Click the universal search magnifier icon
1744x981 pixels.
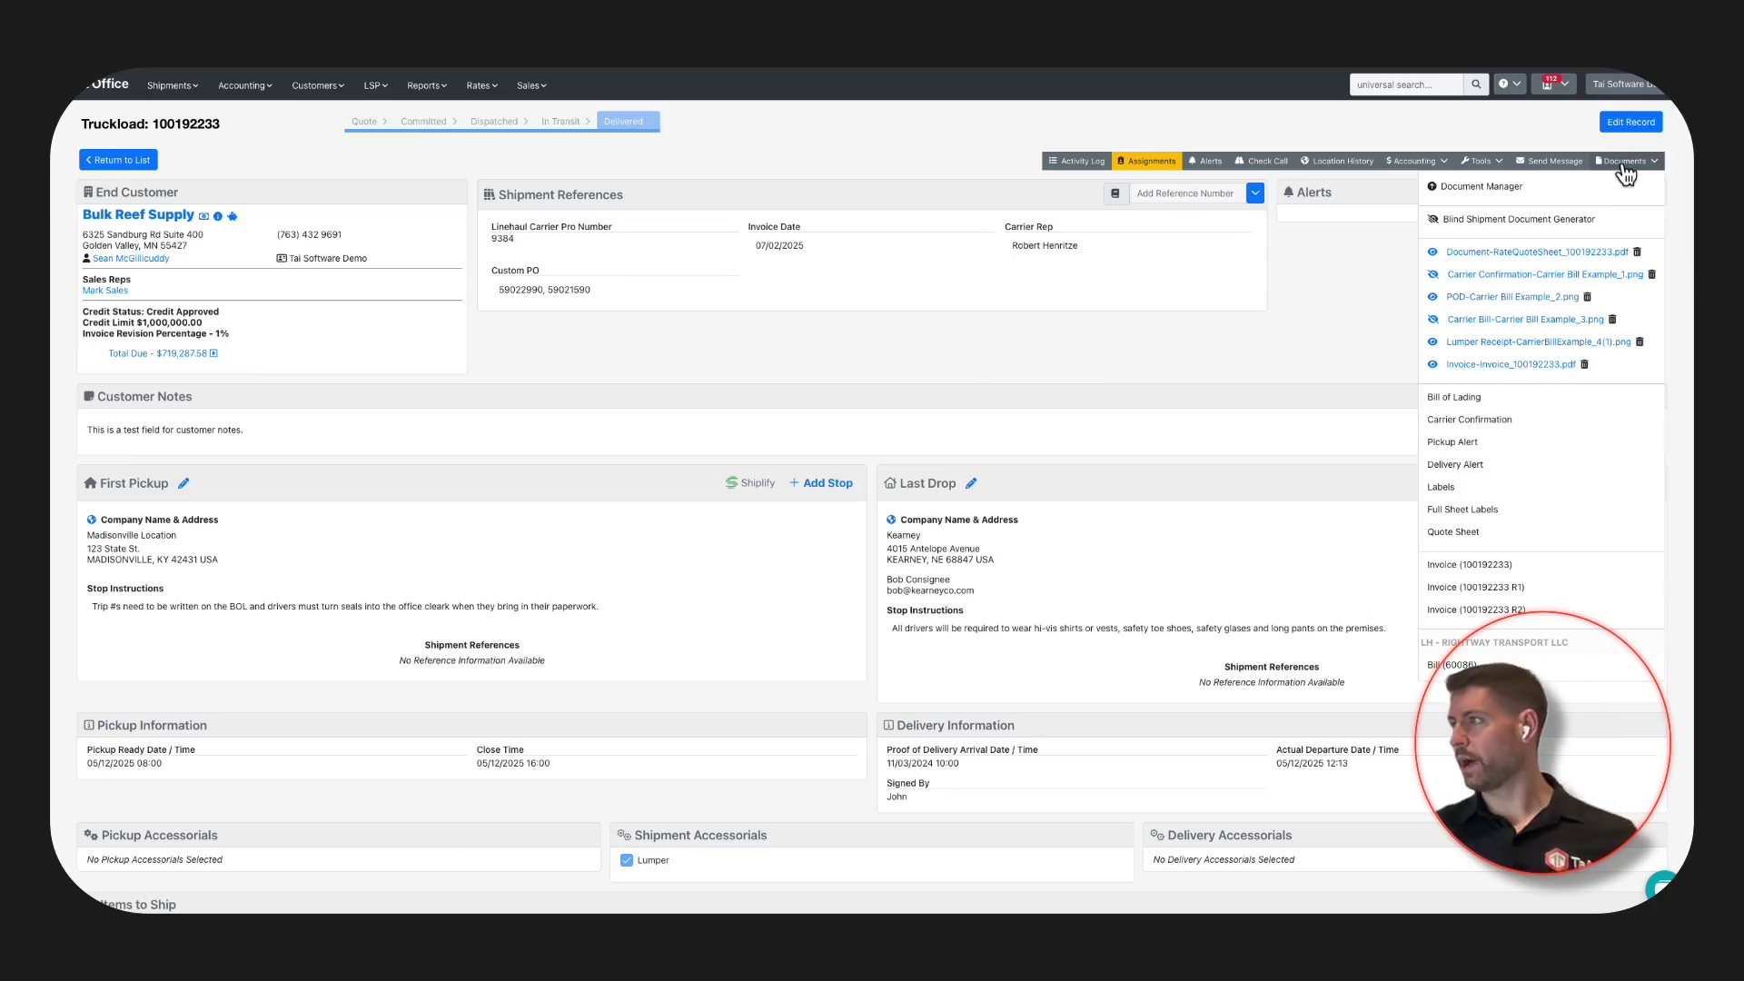click(1476, 84)
